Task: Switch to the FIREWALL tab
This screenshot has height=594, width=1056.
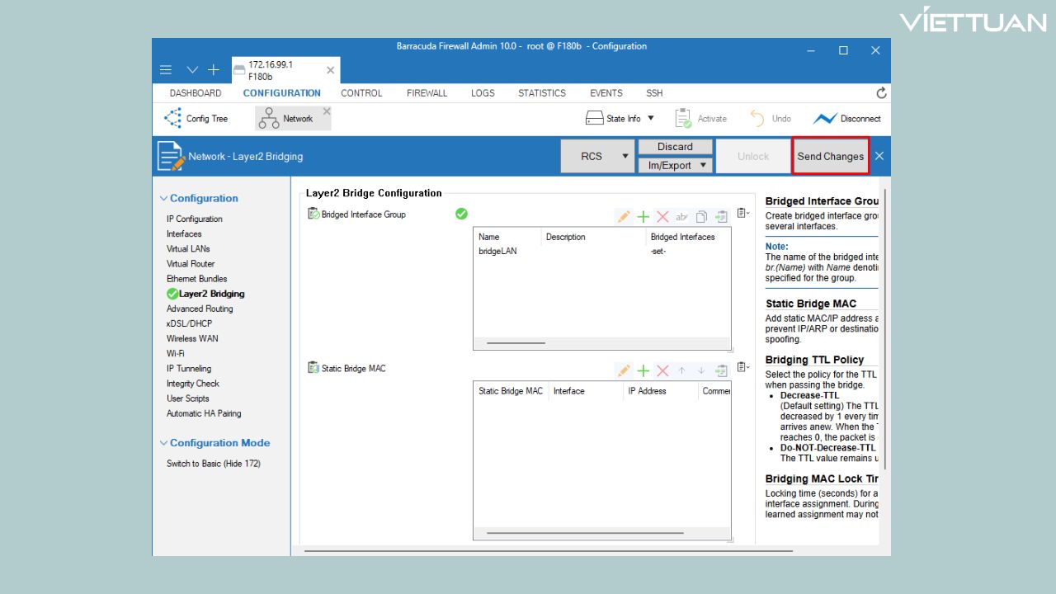Action: pyautogui.click(x=427, y=93)
